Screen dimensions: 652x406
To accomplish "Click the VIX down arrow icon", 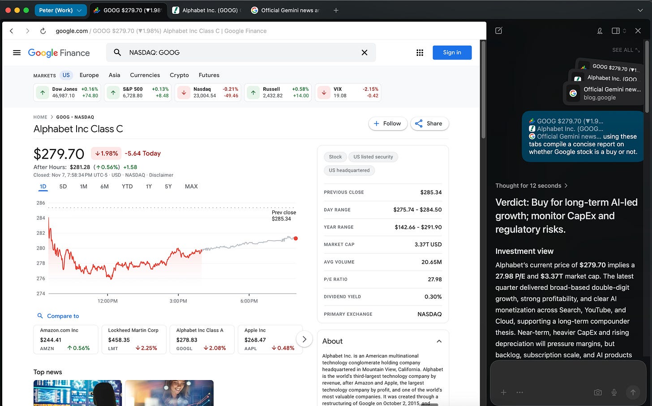I will click(x=324, y=93).
